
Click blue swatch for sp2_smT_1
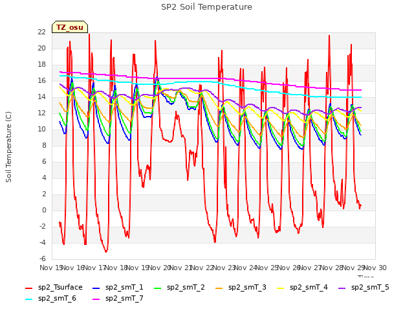coord(96,288)
